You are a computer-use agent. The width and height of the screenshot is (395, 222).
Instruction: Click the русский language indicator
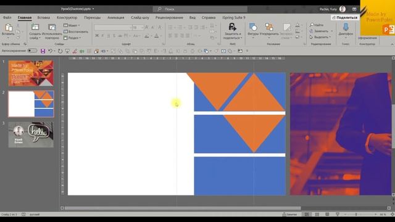35,215
